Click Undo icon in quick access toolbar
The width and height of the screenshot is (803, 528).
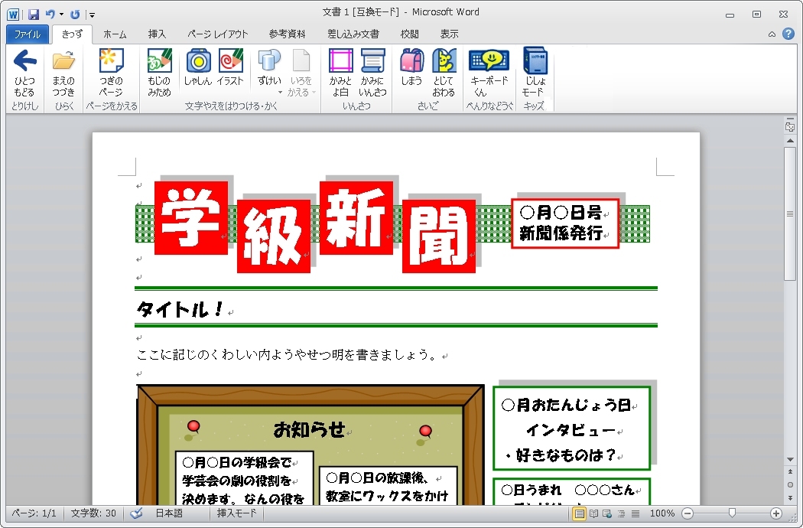point(50,14)
